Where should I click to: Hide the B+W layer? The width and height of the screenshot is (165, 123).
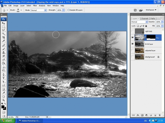133,44
